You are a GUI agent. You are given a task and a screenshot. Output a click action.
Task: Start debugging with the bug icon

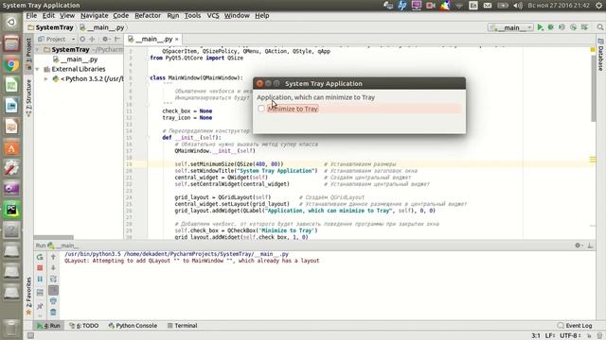[551, 27]
